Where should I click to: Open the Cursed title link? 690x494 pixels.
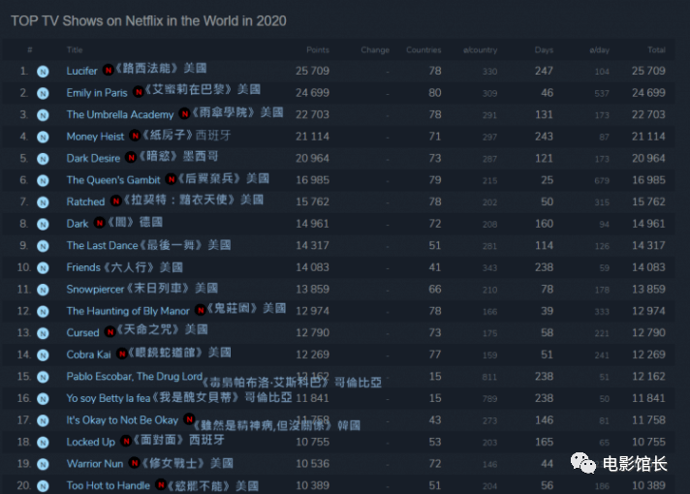pyautogui.click(x=82, y=332)
